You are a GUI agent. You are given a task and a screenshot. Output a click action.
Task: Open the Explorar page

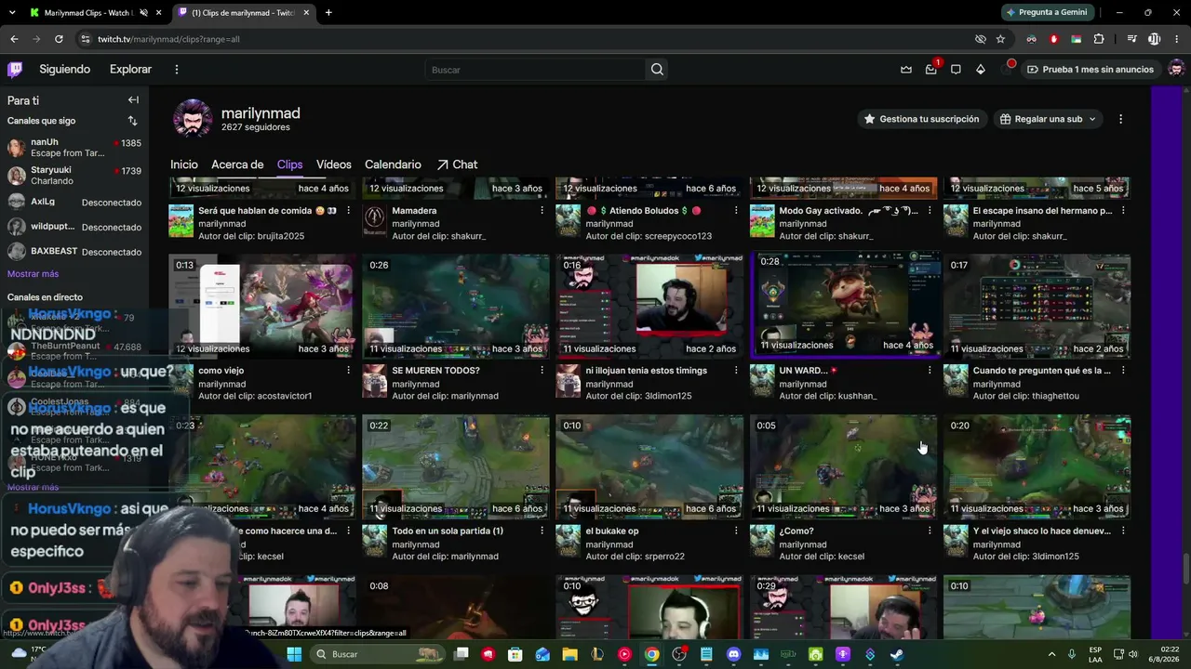pyautogui.click(x=130, y=70)
